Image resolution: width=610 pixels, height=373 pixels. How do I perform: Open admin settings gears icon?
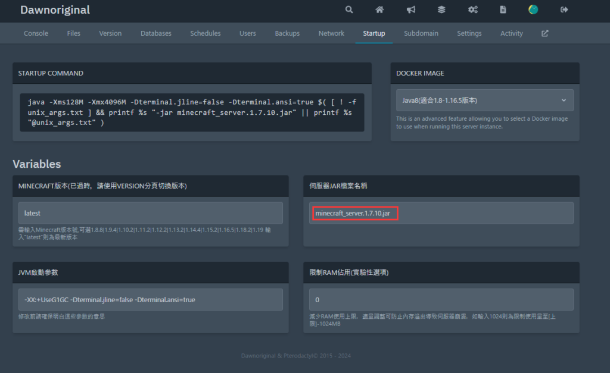(472, 10)
